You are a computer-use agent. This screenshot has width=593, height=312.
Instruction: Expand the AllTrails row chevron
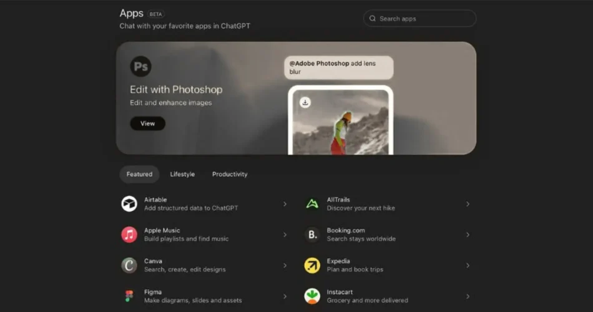(x=468, y=204)
